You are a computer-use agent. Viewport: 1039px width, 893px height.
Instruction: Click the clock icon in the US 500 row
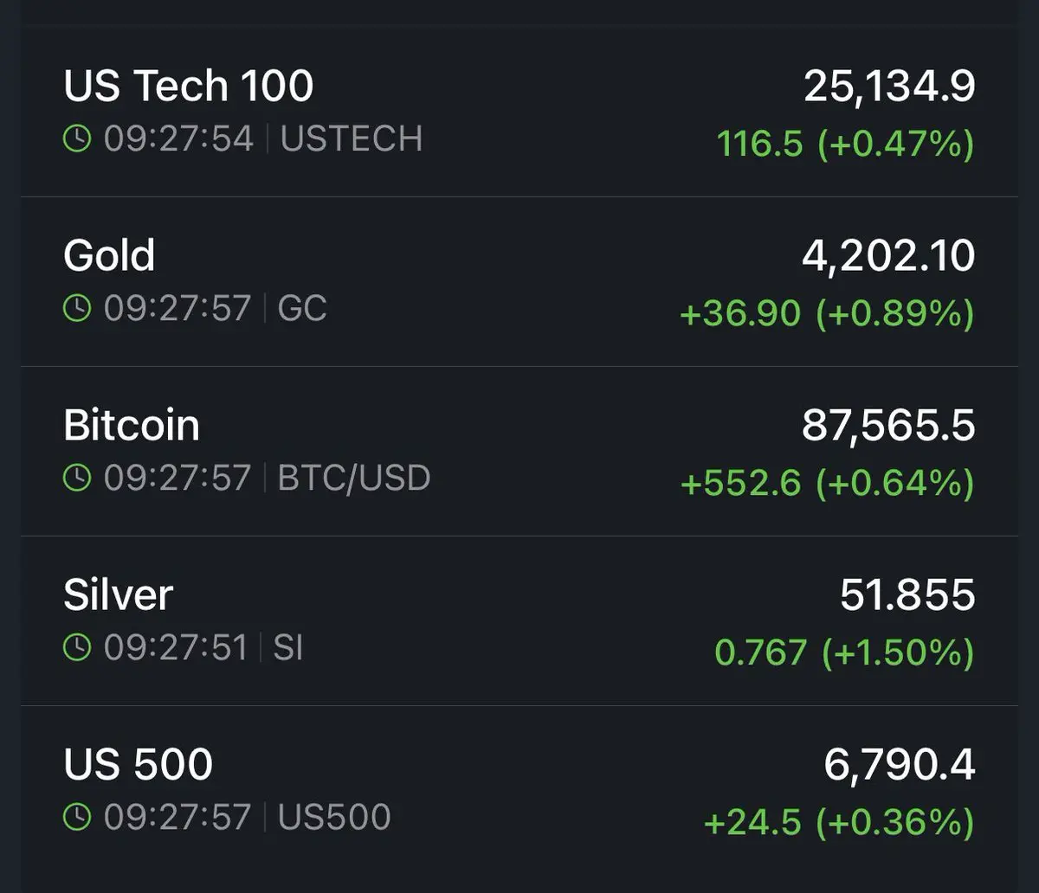(78, 817)
